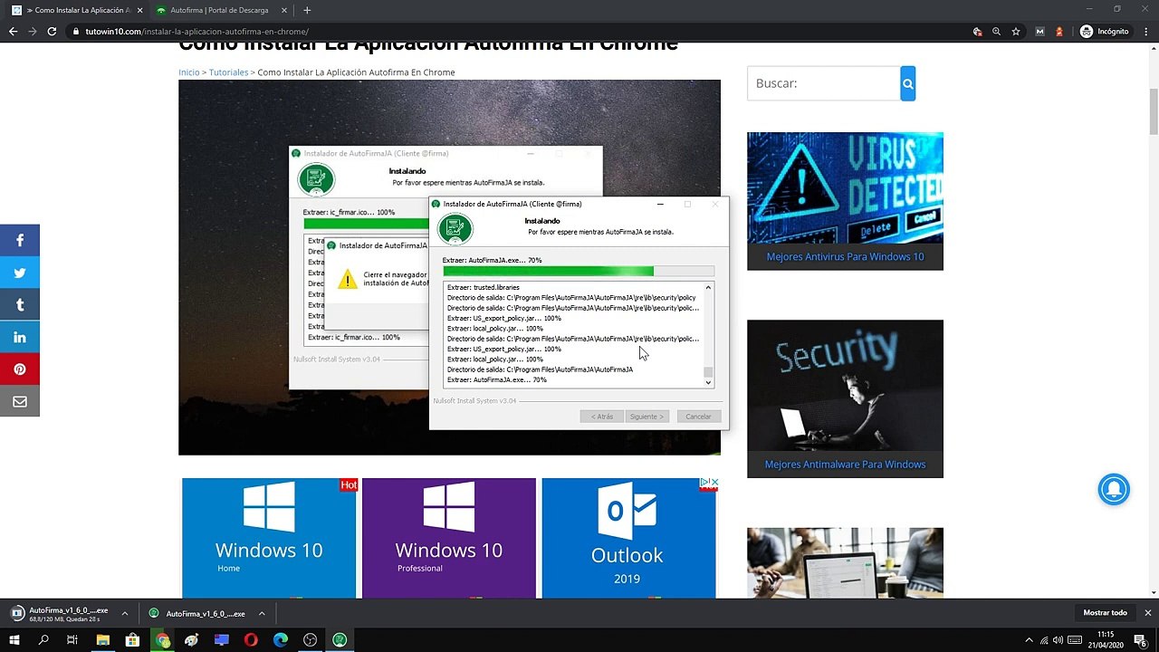
Task: Open the Windows 10 Home ad tile
Action: click(x=269, y=538)
